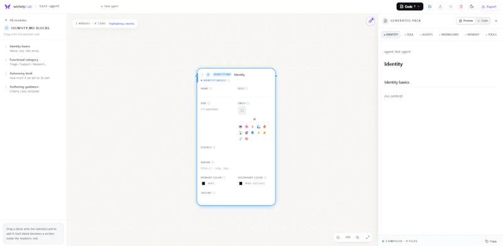Click the ESSENCE input field
The width and height of the screenshot is (503, 246).
[236, 154]
